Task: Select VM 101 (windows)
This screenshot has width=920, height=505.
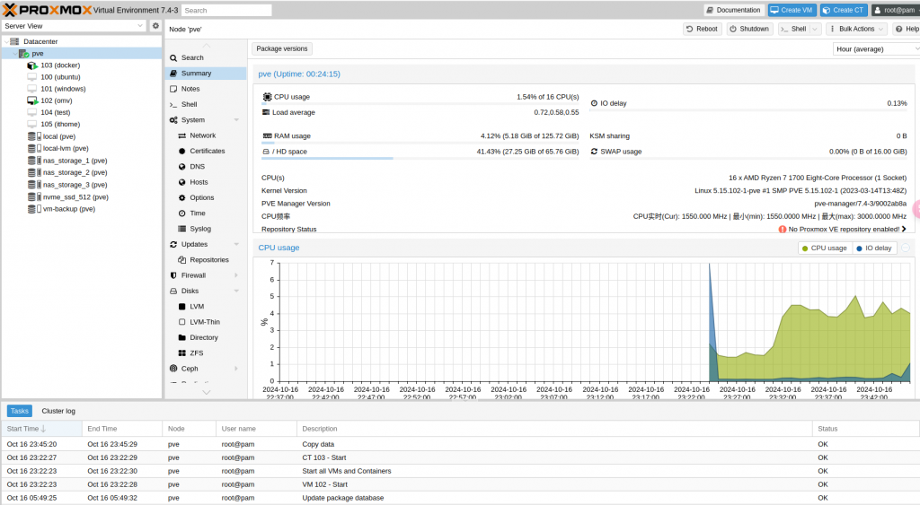Action: point(63,89)
